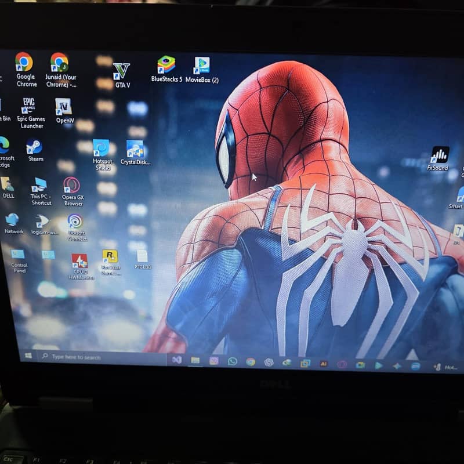Viewport: 464px width, 464px height.
Task: Open the CPUID HWMonitor desktop shortcut
Action: coord(81,267)
